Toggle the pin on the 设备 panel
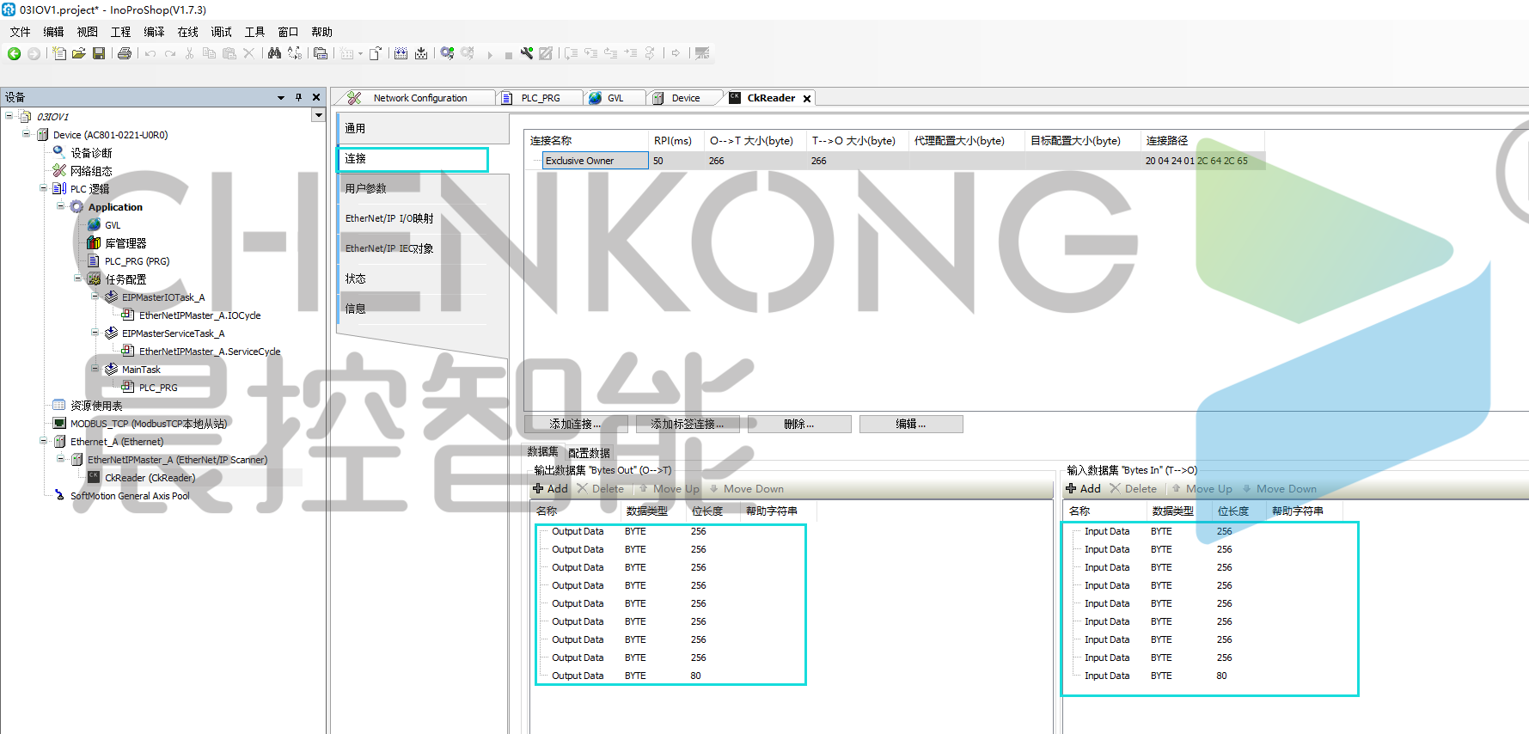 coord(298,97)
